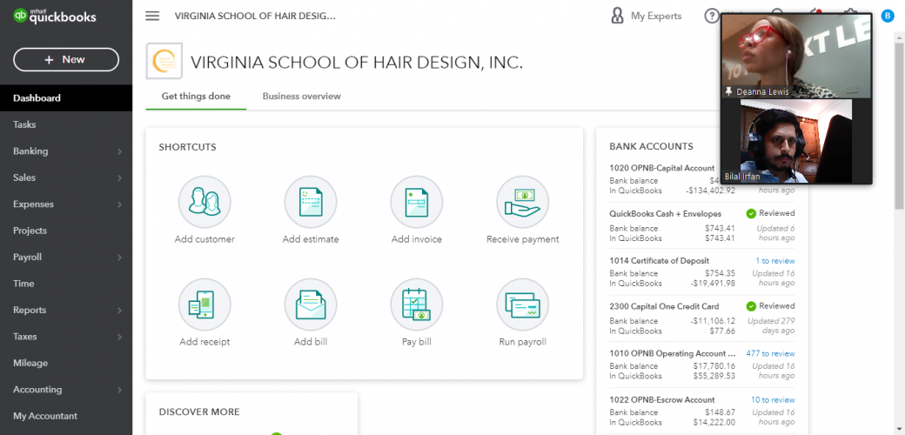The width and height of the screenshot is (905, 435).
Task: Open the 1022 OPNB-Escrow Account
Action: click(x=662, y=400)
